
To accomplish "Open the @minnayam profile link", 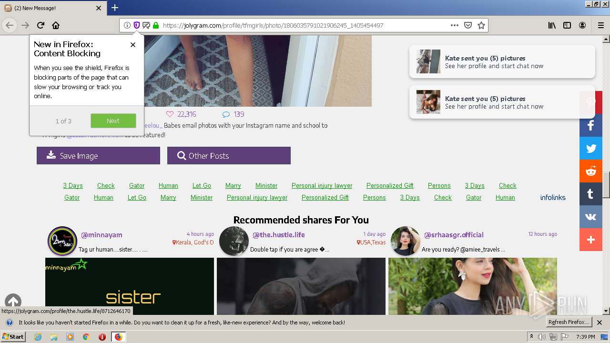I will [x=102, y=234].
